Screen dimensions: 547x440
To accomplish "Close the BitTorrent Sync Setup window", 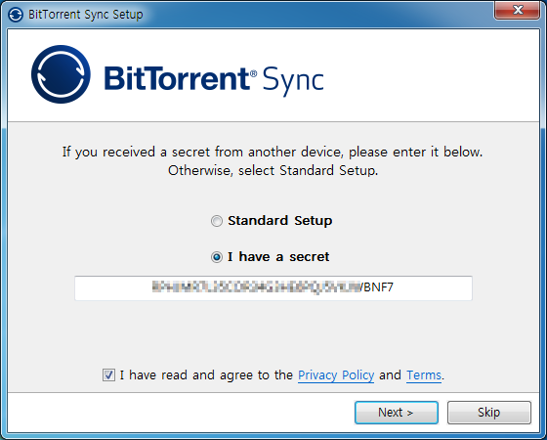I will click(x=518, y=10).
